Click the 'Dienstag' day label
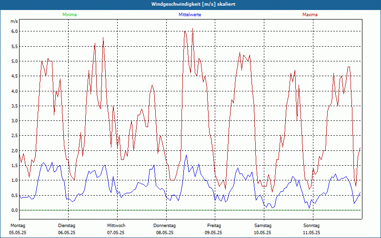Viewport: 381px width, 238px height. coord(67,226)
